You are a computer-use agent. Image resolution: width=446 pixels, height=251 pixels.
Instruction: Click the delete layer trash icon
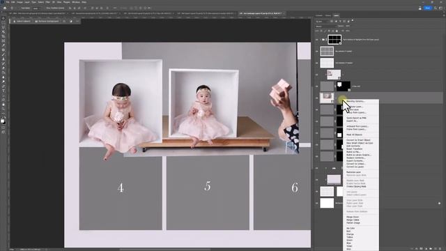click(x=440, y=249)
